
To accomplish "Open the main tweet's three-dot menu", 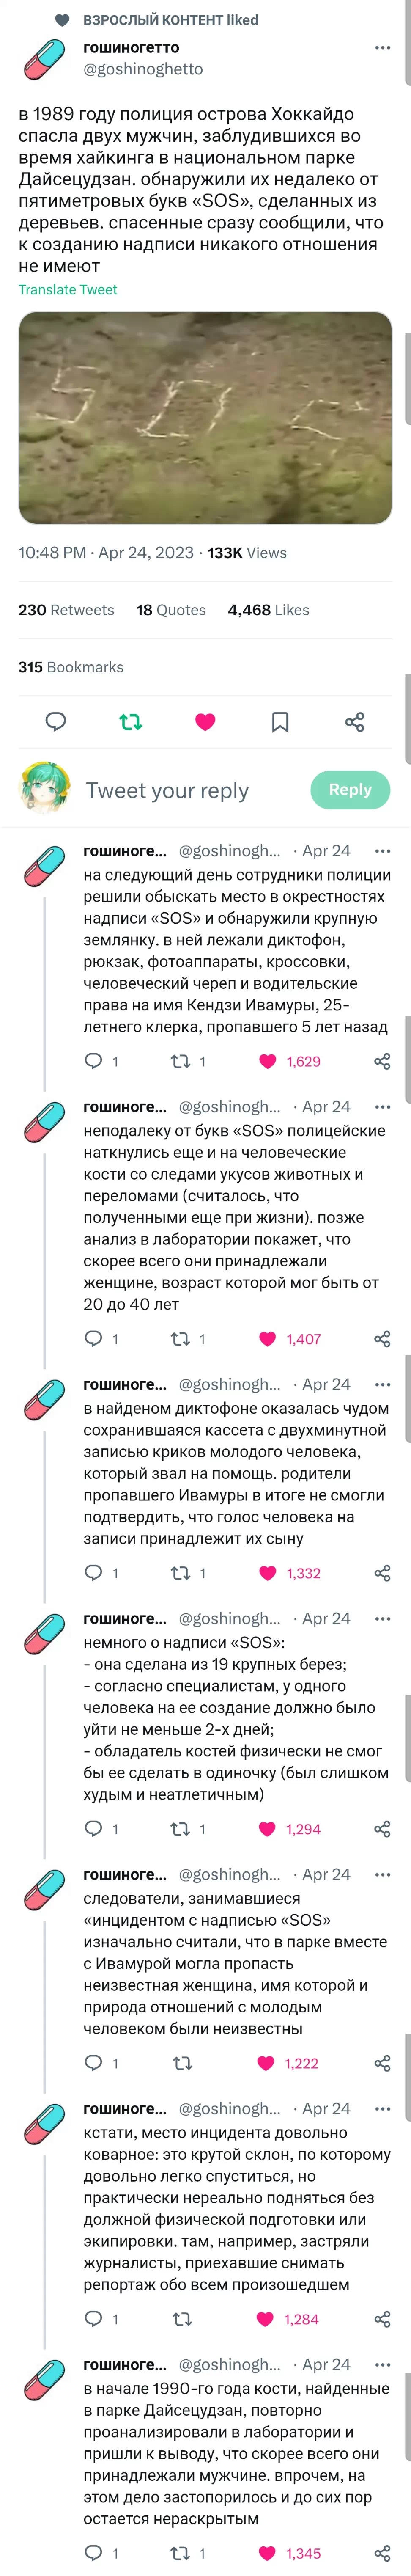I will [x=382, y=47].
